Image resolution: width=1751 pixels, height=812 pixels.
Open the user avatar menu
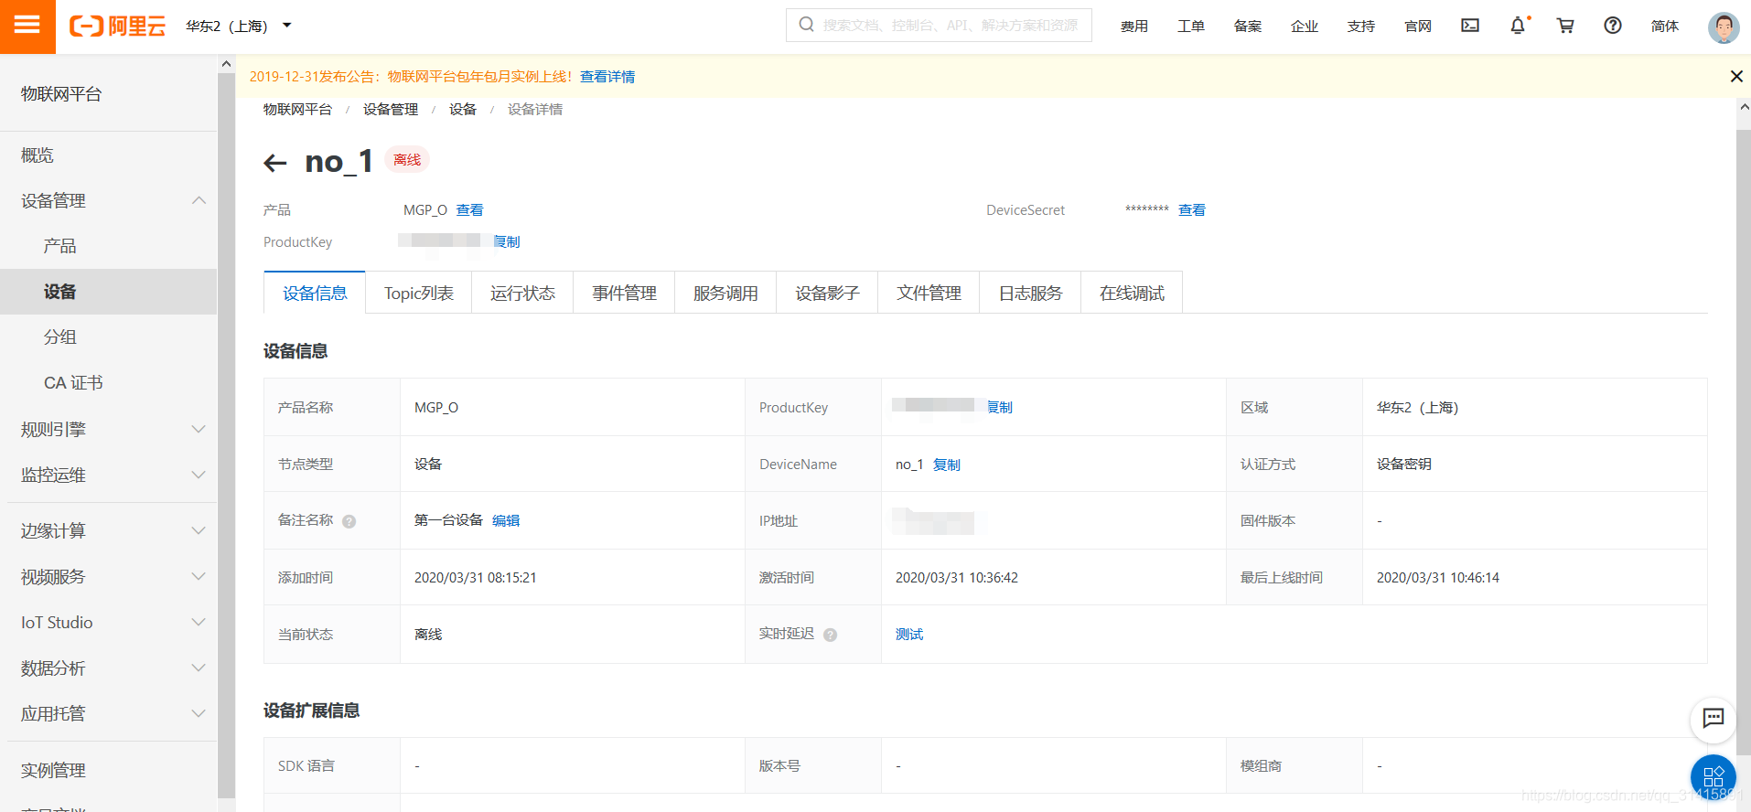tap(1724, 27)
